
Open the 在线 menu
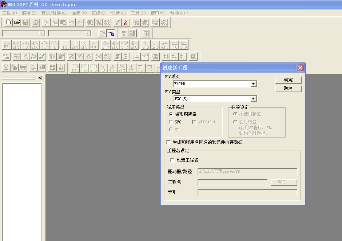(99, 13)
